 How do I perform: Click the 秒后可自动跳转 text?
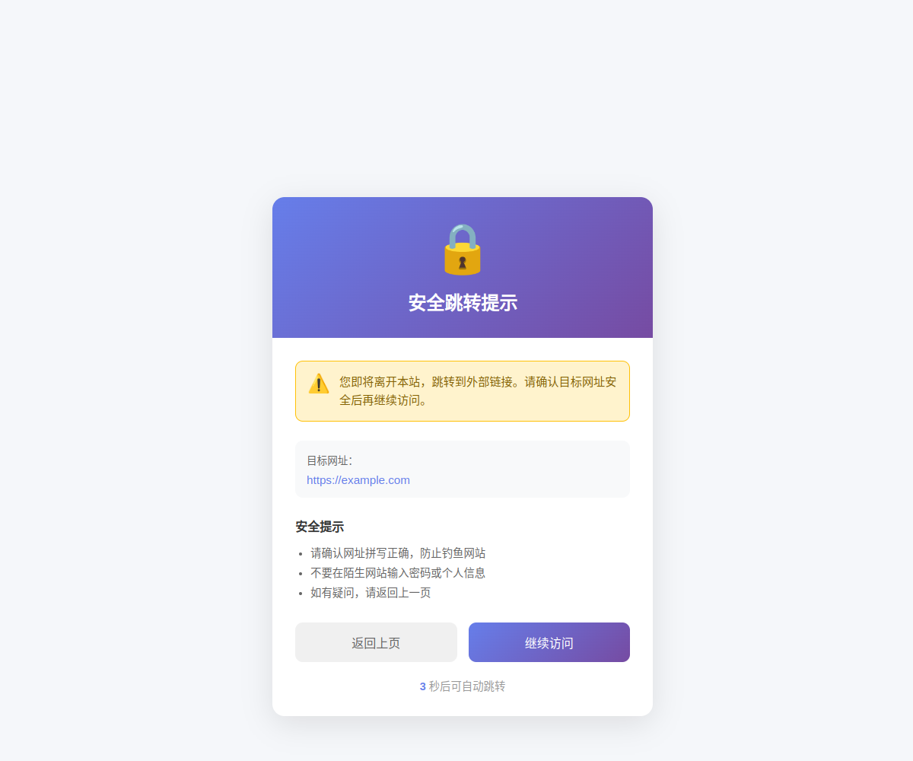point(467,686)
